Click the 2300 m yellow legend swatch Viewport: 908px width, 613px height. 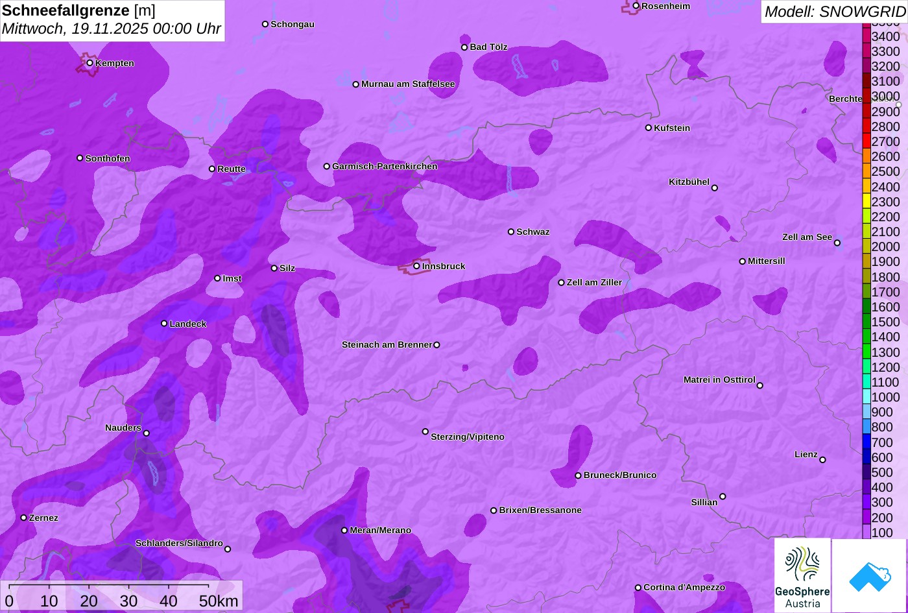pos(866,201)
